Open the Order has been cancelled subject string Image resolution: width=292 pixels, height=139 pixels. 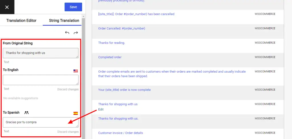136,14
